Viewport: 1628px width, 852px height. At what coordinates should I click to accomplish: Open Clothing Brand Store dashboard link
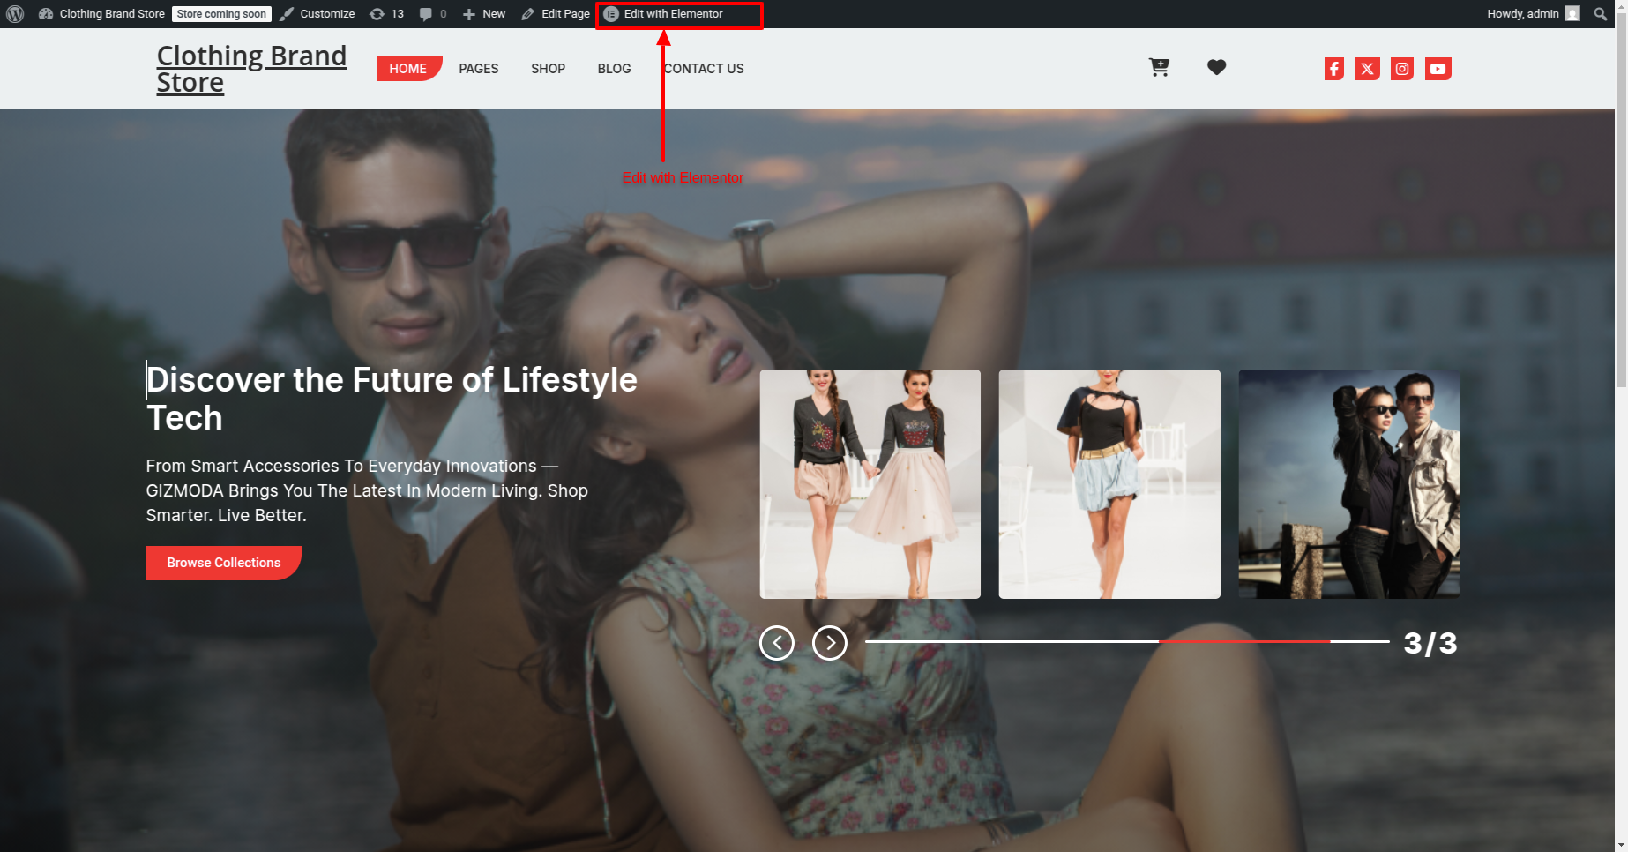pyautogui.click(x=101, y=14)
